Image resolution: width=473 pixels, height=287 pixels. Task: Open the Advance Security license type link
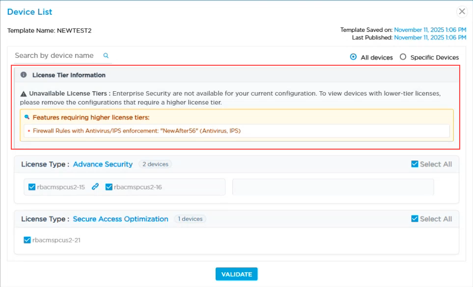coord(103,164)
